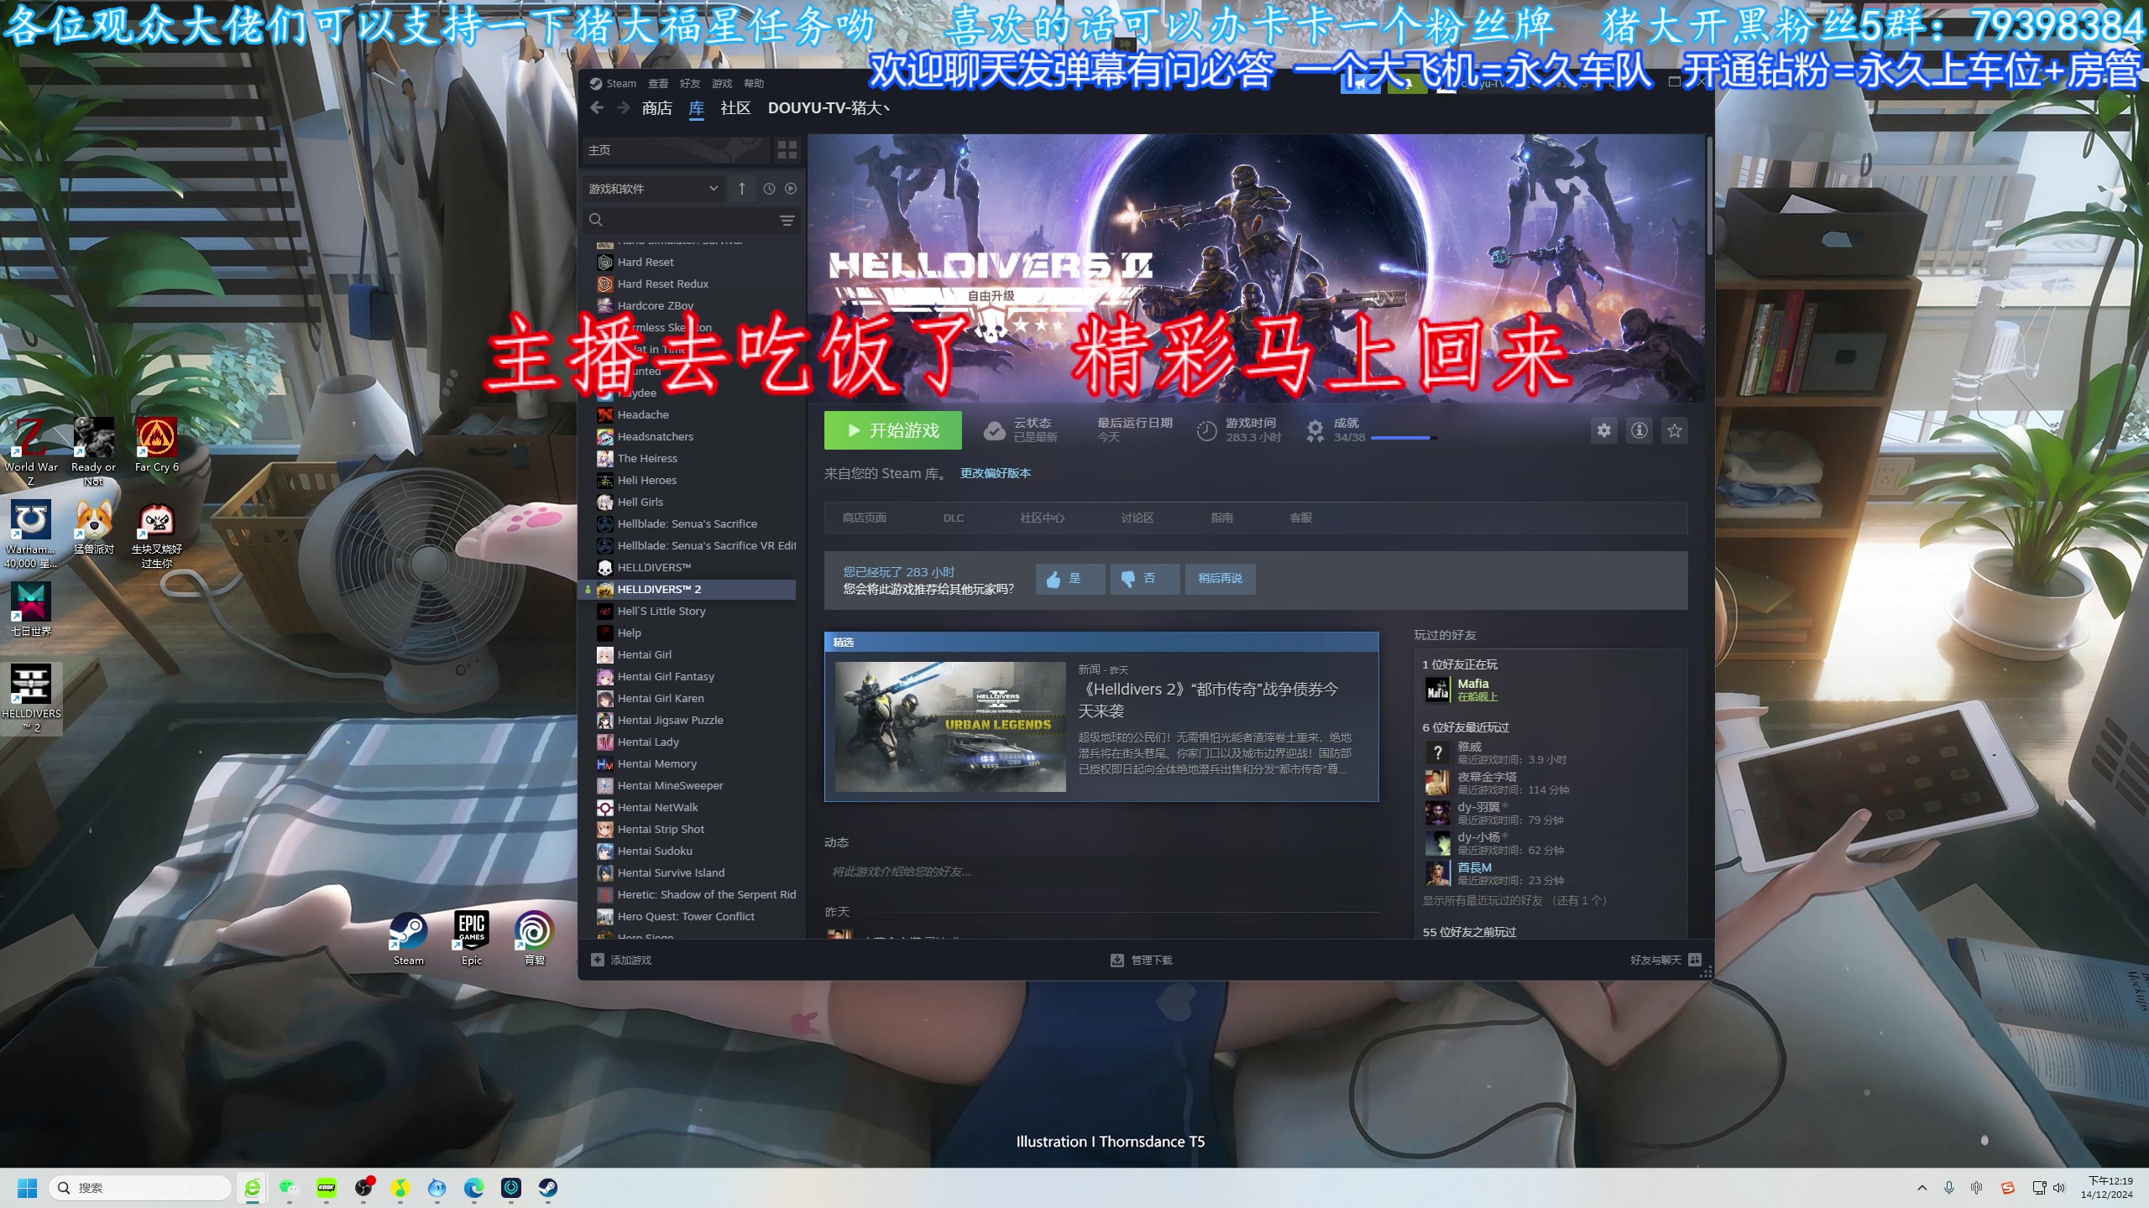This screenshot has height=1208, width=2149.
Task: Click the 动态 share-with-friends input field
Action: pyautogui.click(x=1101, y=872)
